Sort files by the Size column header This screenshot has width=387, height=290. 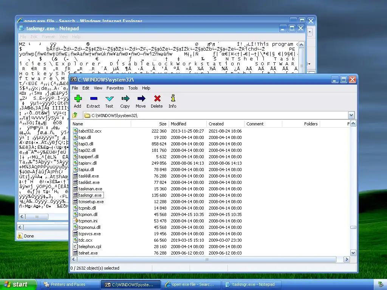pyautogui.click(x=150, y=124)
